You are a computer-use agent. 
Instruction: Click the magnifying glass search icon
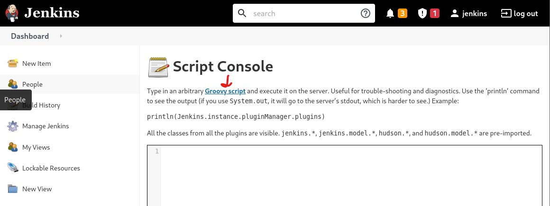click(242, 13)
